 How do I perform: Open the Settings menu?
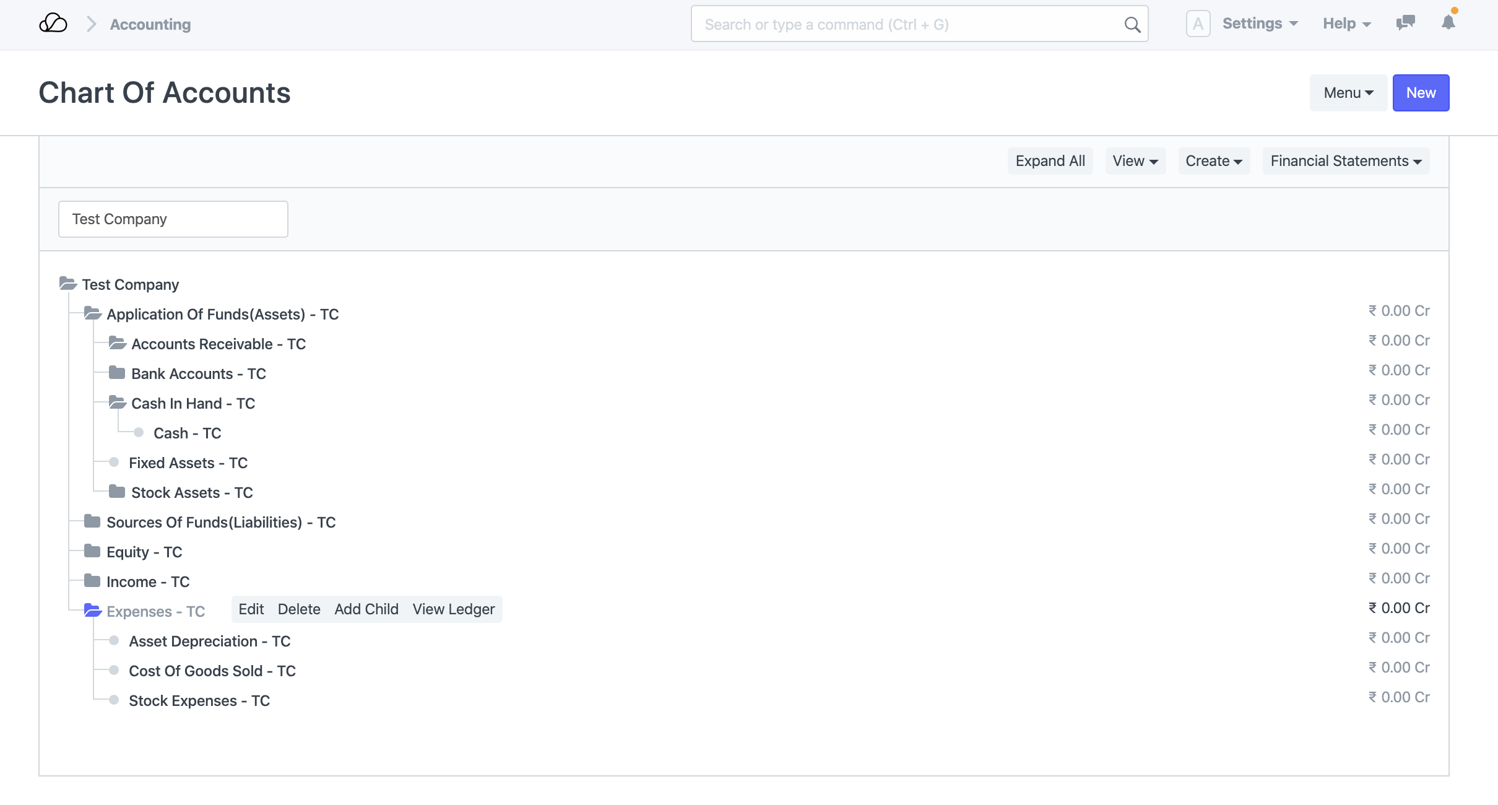pos(1260,24)
